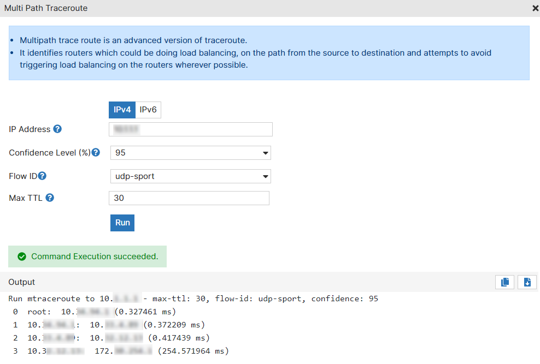Click the IP Address help icon
This screenshot has width=540, height=364.
click(57, 129)
